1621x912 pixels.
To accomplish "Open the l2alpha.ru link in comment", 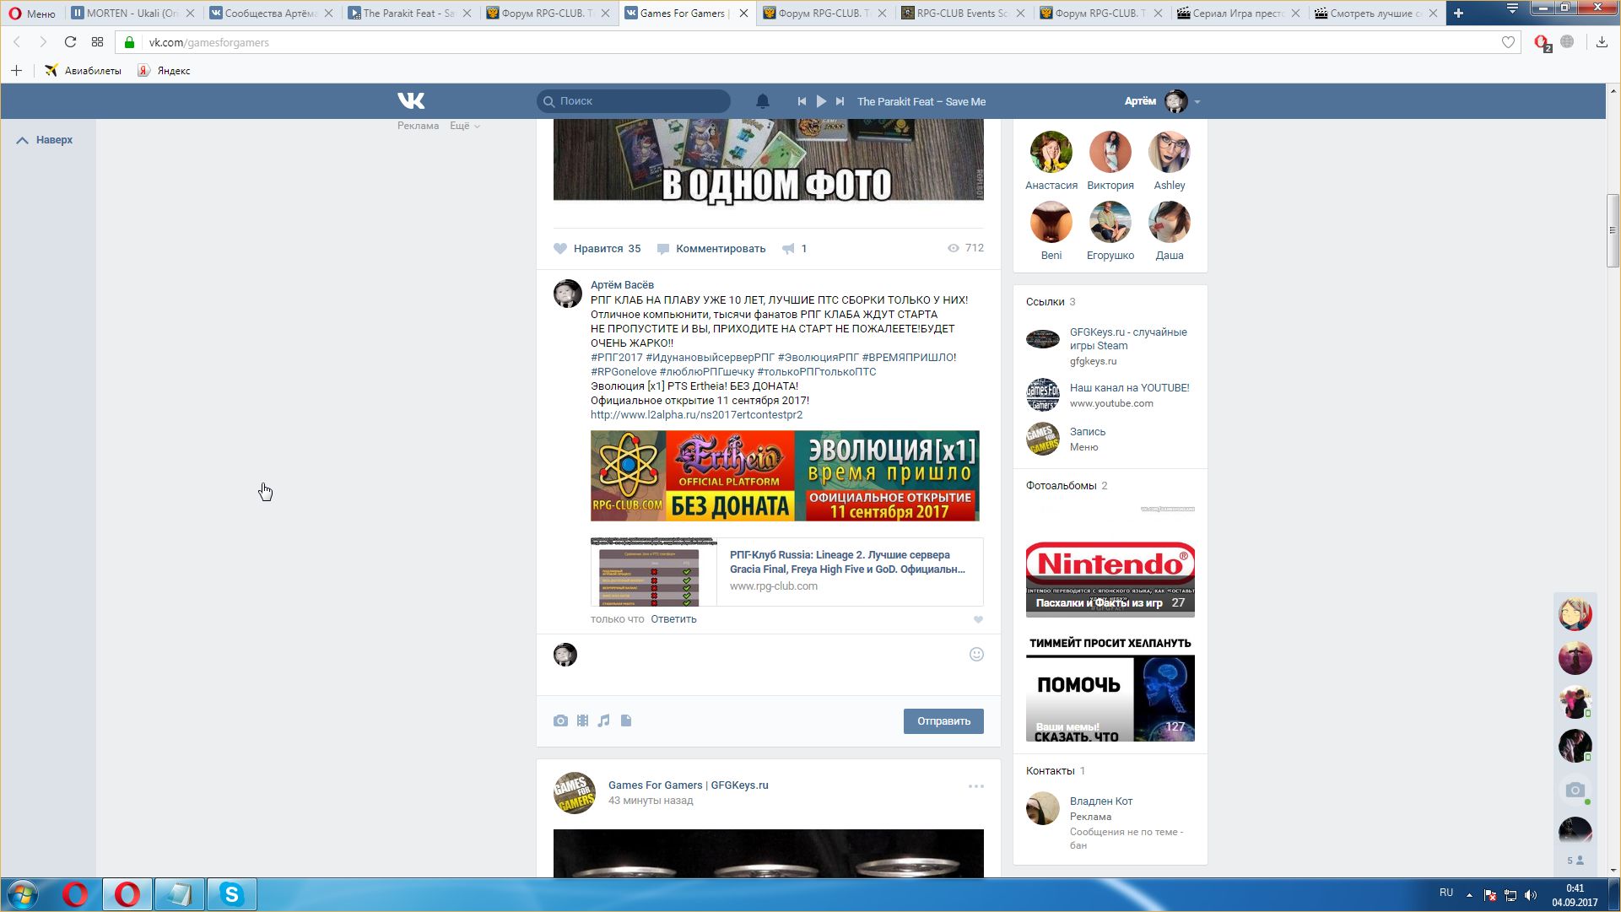I will (x=696, y=415).
